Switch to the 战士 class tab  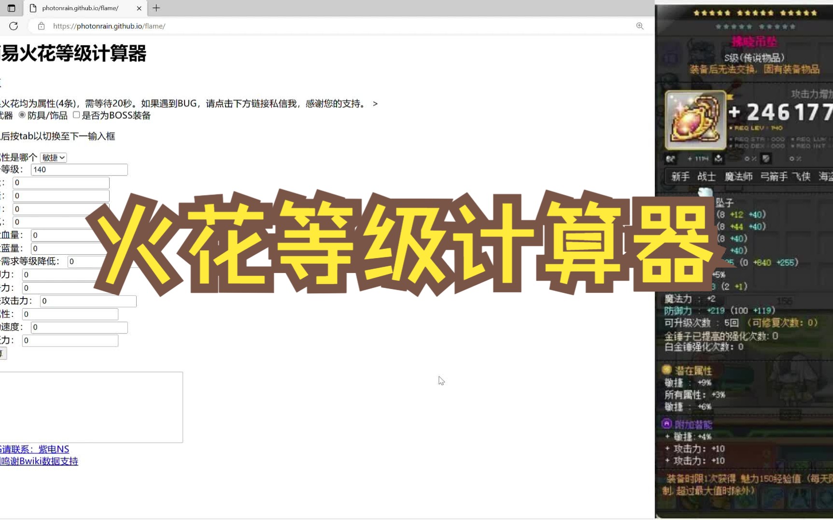(x=706, y=177)
